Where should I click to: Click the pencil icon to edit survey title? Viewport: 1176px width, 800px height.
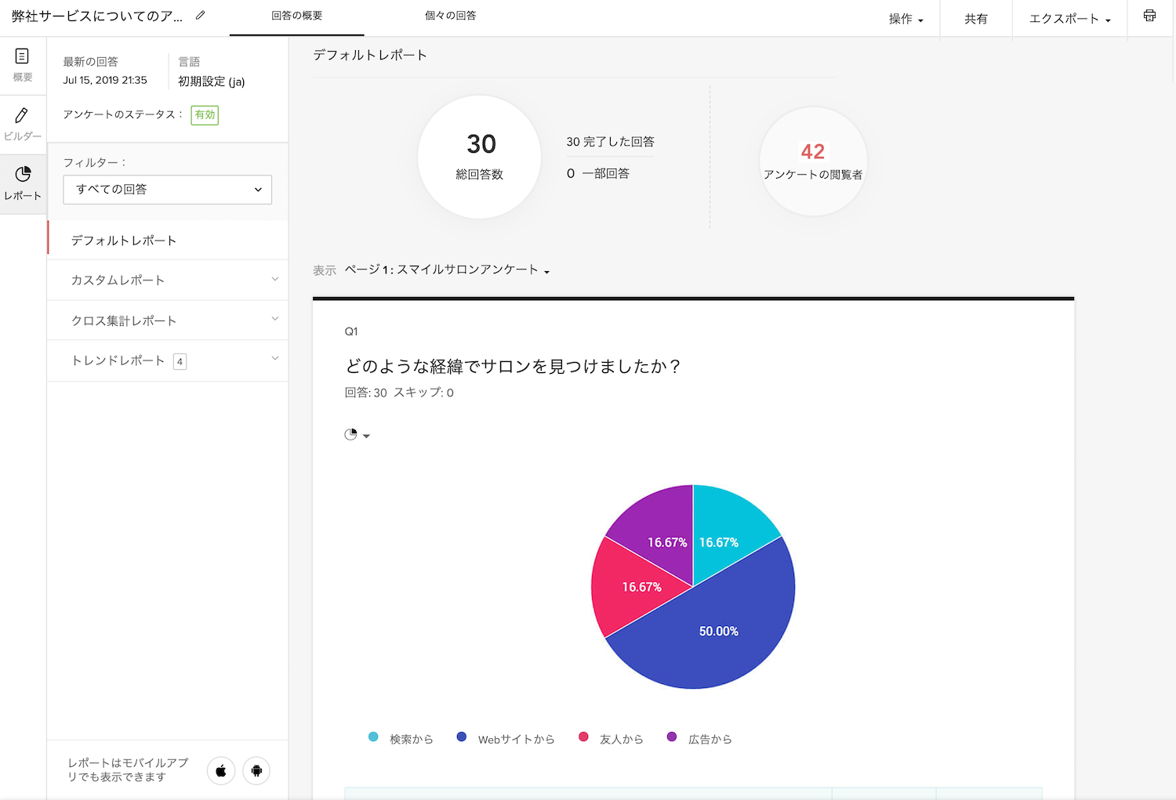coord(201,15)
